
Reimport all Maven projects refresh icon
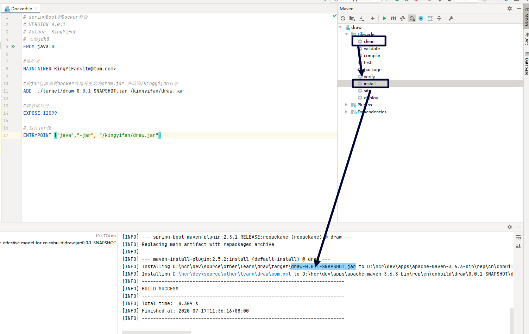[343, 18]
